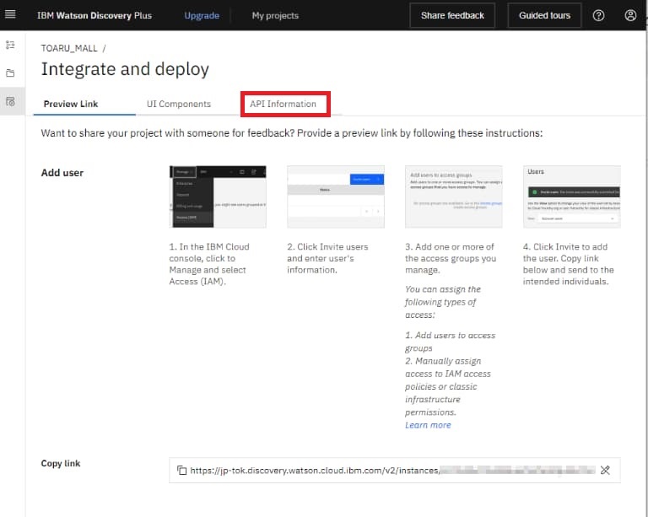Image resolution: width=648 pixels, height=517 pixels.
Task: Click the copy icon beside the link
Action: tap(181, 471)
